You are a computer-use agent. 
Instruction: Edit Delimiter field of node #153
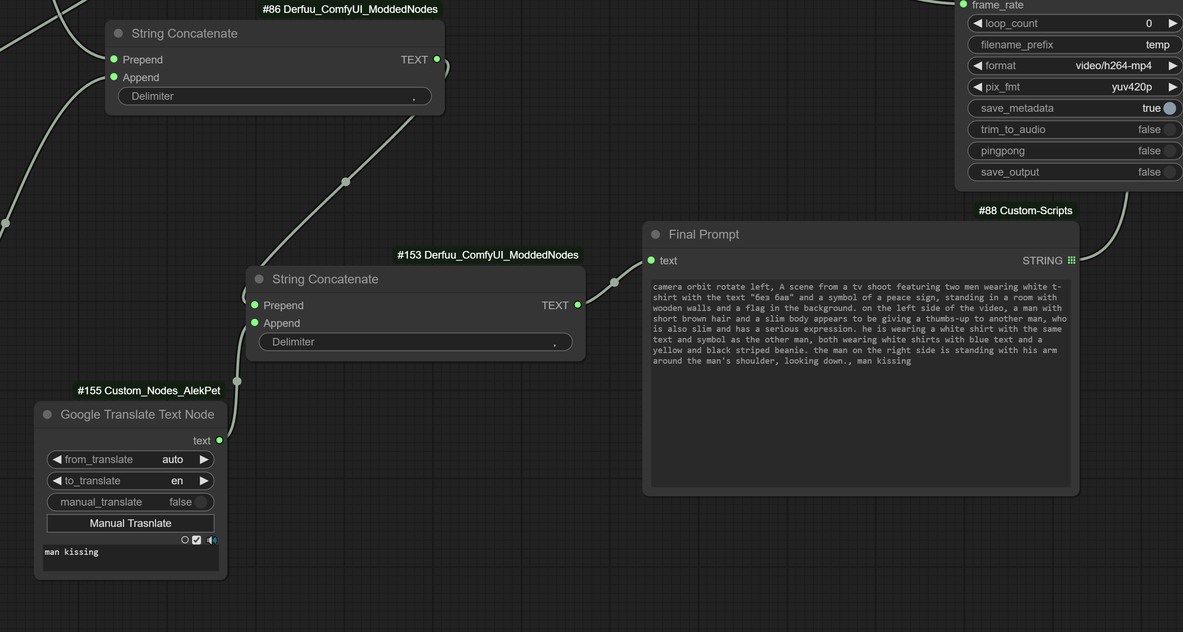pyautogui.click(x=416, y=342)
